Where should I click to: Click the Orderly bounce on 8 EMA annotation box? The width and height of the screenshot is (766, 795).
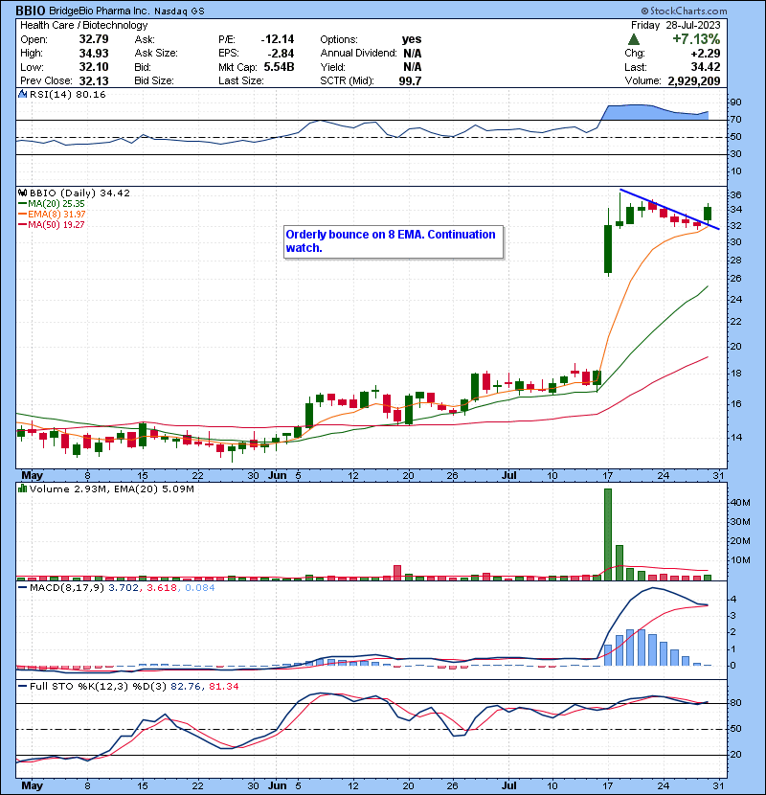pyautogui.click(x=394, y=241)
